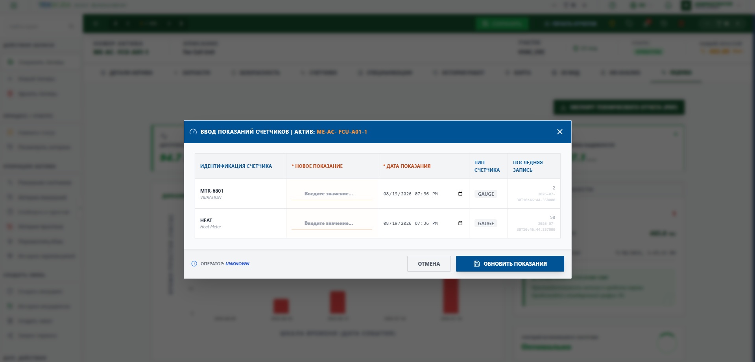Click the new reading field for HEAT
The width and height of the screenshot is (755, 362).
[332, 223]
